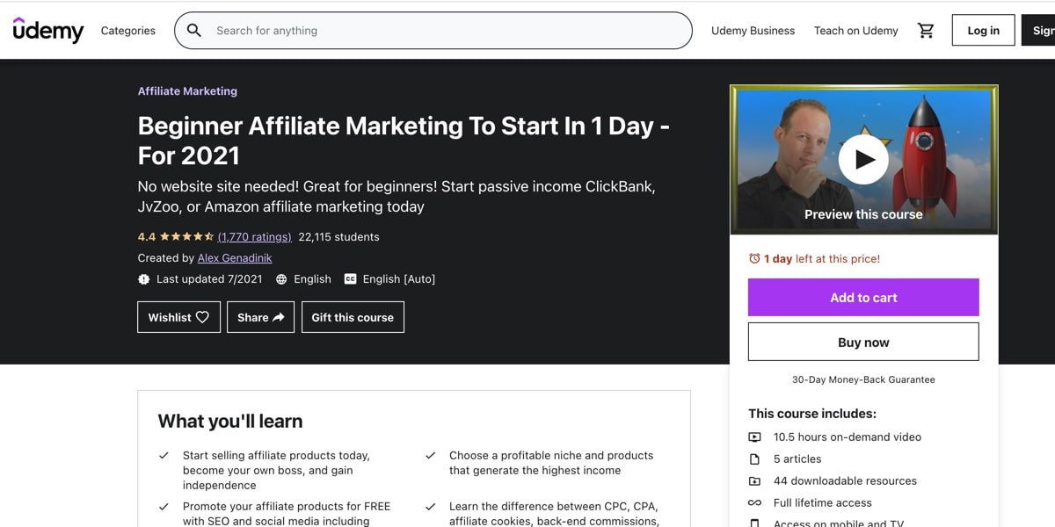Viewport: 1055px width, 527px height.
Task: Click the '5 articles' text
Action: 797,459
